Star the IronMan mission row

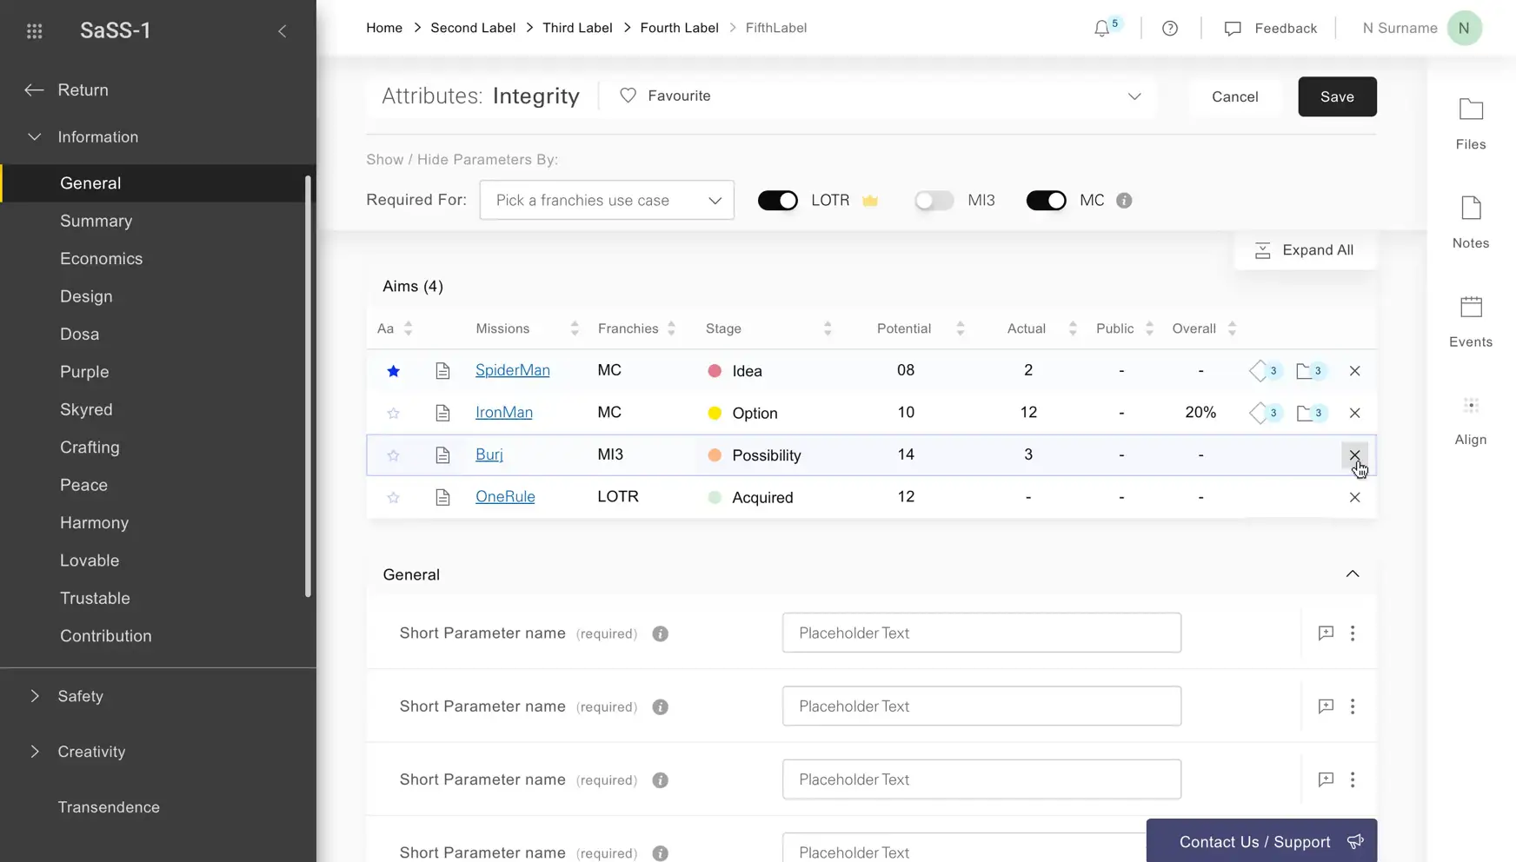pyautogui.click(x=393, y=413)
